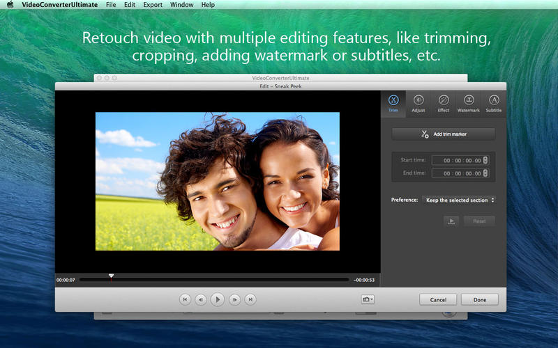This screenshot has width=558, height=348.
Task: Click the Edit – Sneak Peek title bar
Action: click(280, 86)
